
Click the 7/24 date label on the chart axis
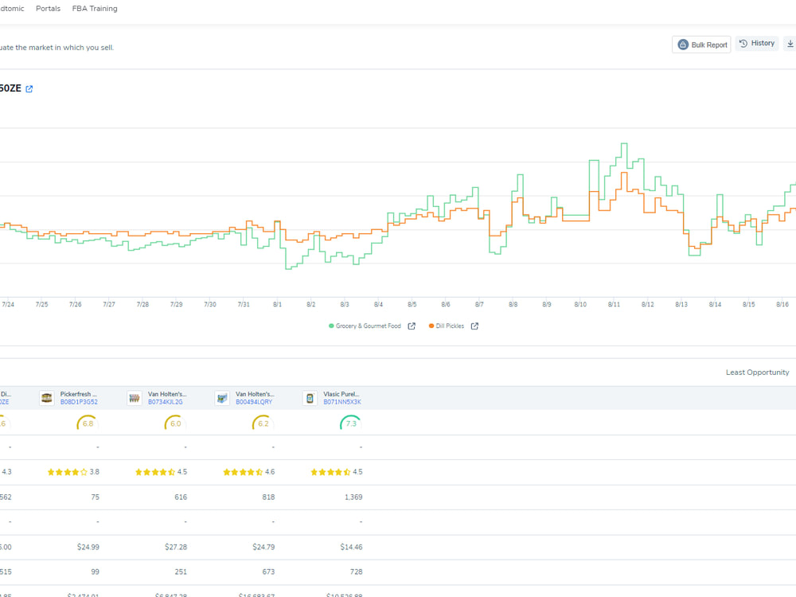click(x=8, y=305)
